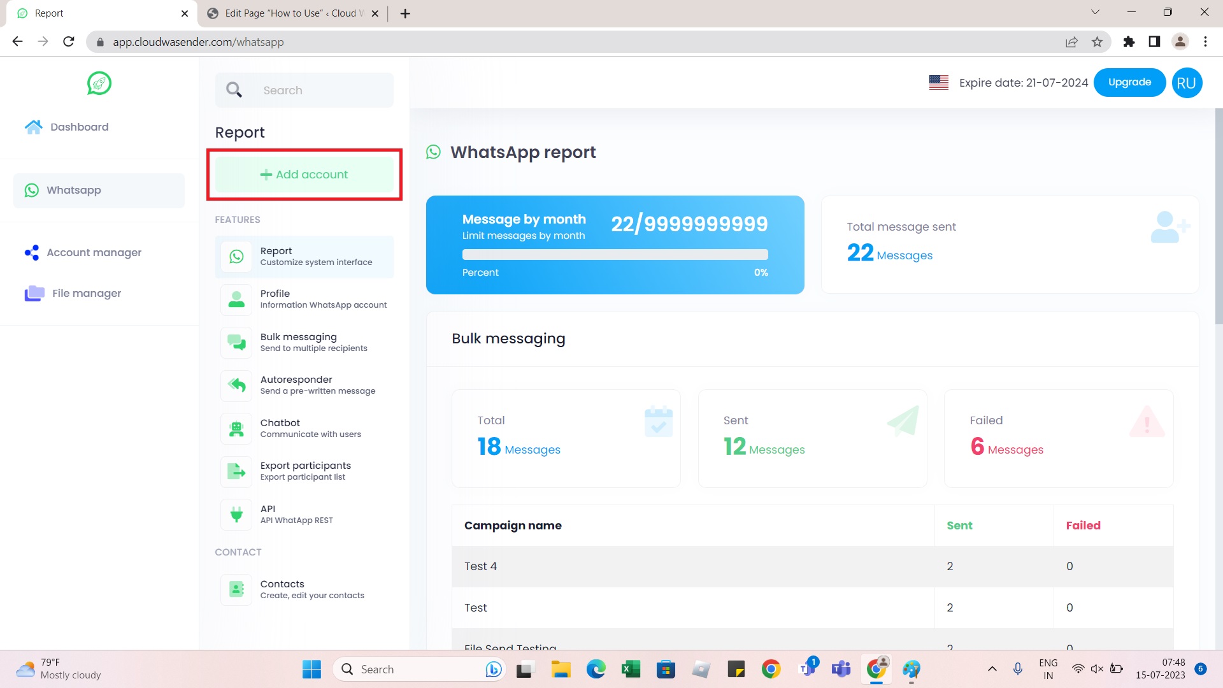Click the Upgrade button

[x=1129, y=83]
